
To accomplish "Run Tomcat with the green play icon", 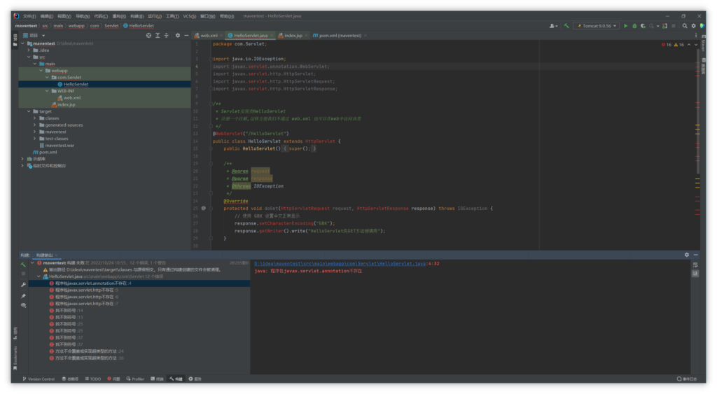I will point(625,26).
